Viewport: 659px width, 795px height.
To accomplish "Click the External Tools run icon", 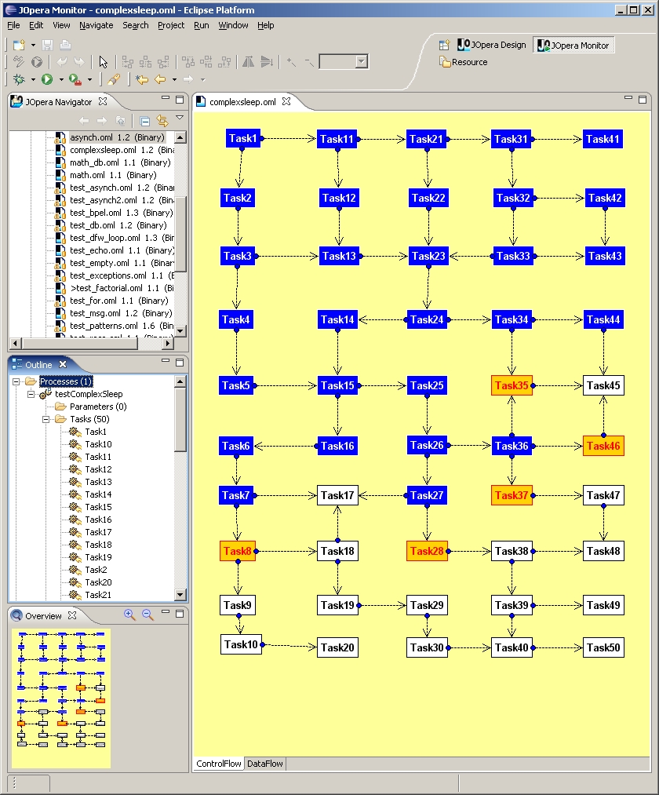I will tap(75, 79).
